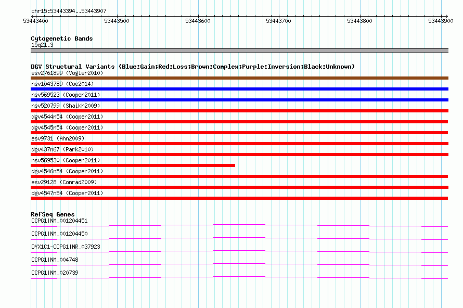Click the 53443700 ruler tick label

(278, 21)
